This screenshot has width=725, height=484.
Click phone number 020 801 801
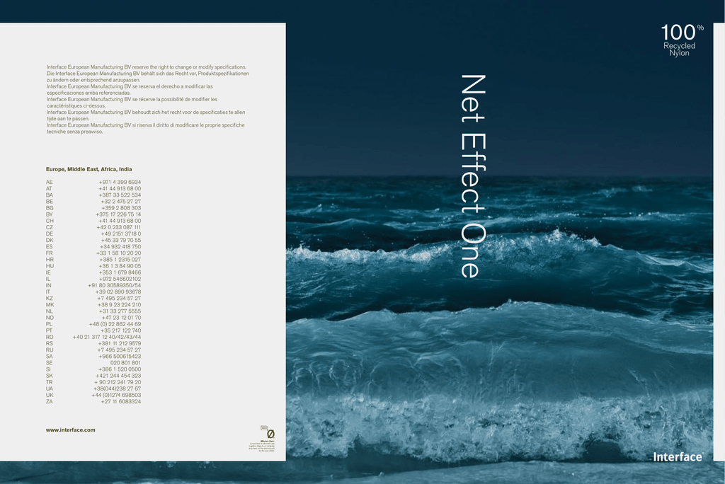pos(126,363)
